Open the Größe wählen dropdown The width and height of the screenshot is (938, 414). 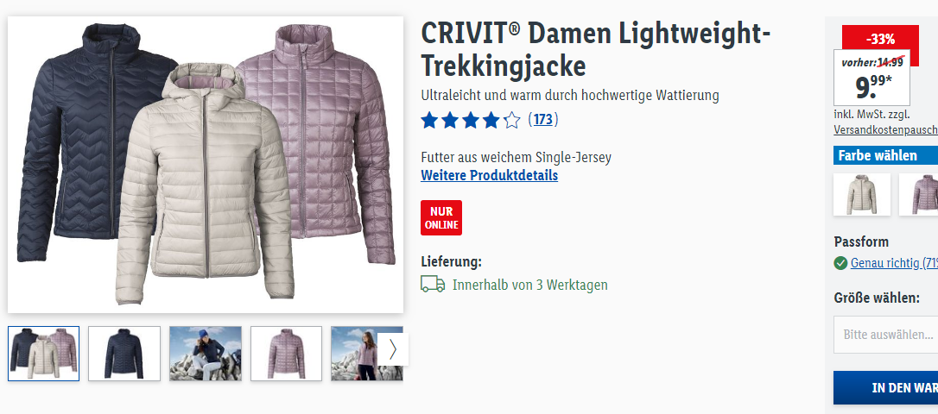coord(886,335)
